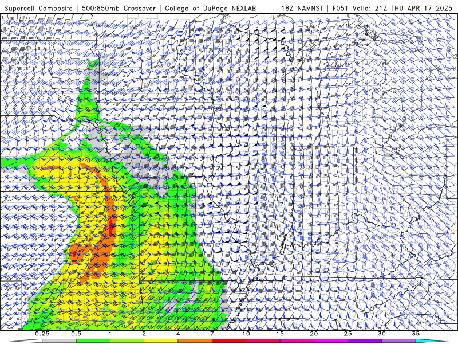Image resolution: width=458 pixels, height=344 pixels.
Task: Pick the magenta colorbar swatch between 20 and 25
Action: click(331, 341)
